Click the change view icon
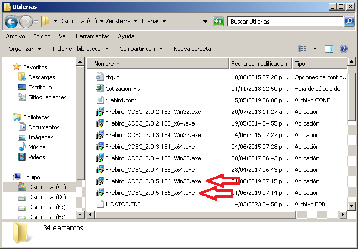 click(302, 49)
